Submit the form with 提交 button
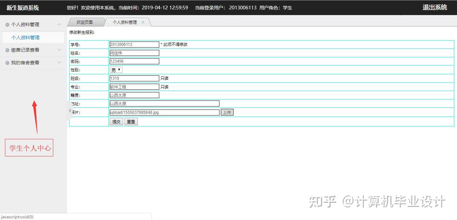The width and height of the screenshot is (457, 220). pyautogui.click(x=116, y=122)
